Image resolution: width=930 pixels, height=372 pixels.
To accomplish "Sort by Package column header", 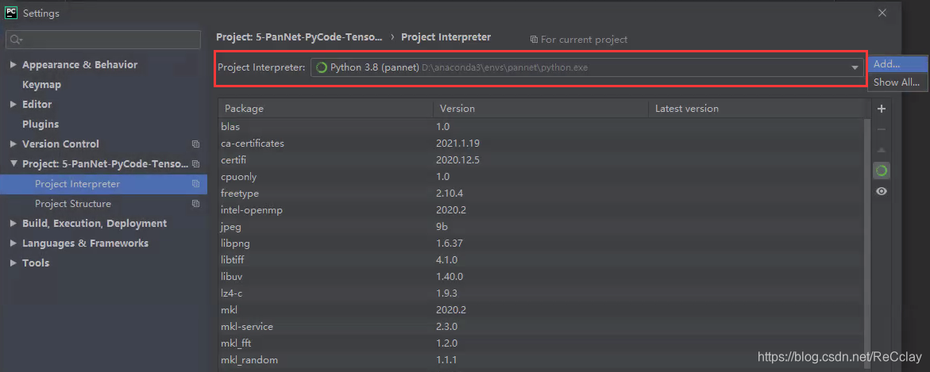I will click(x=325, y=109).
